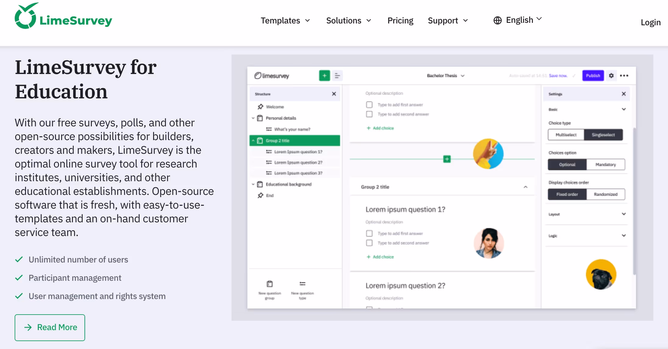668x349 pixels.
Task: Click the Group 2 title clipboard icon
Action: point(260,140)
